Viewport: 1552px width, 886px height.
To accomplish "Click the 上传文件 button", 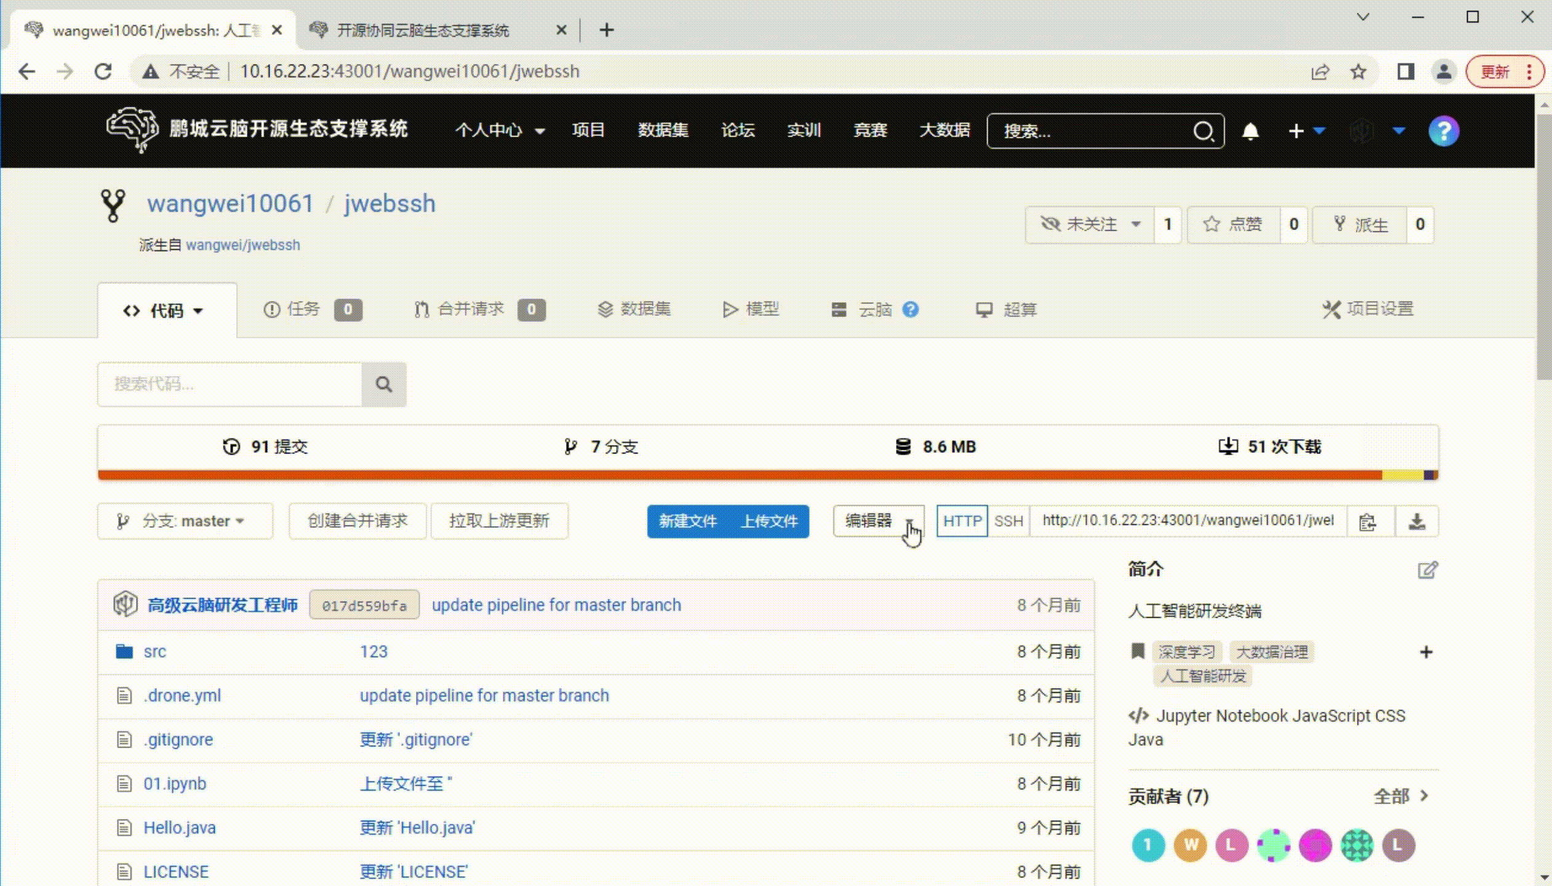I will (769, 521).
